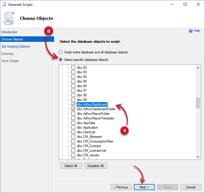Select specific database objects radio button
The image size is (205, 193).
coord(60,60)
